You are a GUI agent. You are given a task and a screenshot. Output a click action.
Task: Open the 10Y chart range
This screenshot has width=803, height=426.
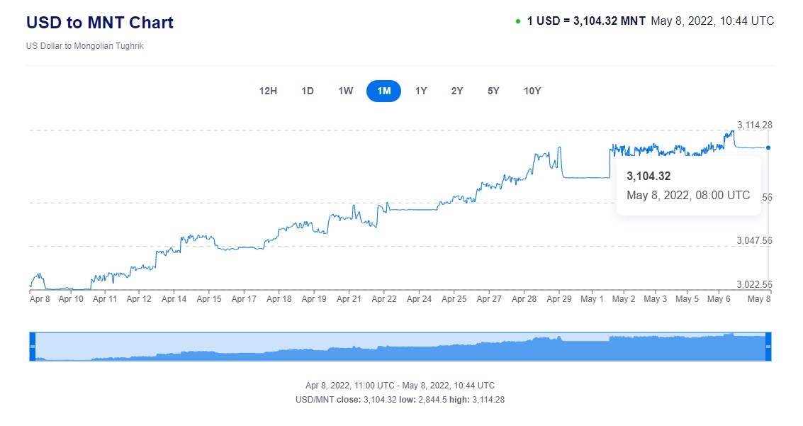[x=532, y=91]
